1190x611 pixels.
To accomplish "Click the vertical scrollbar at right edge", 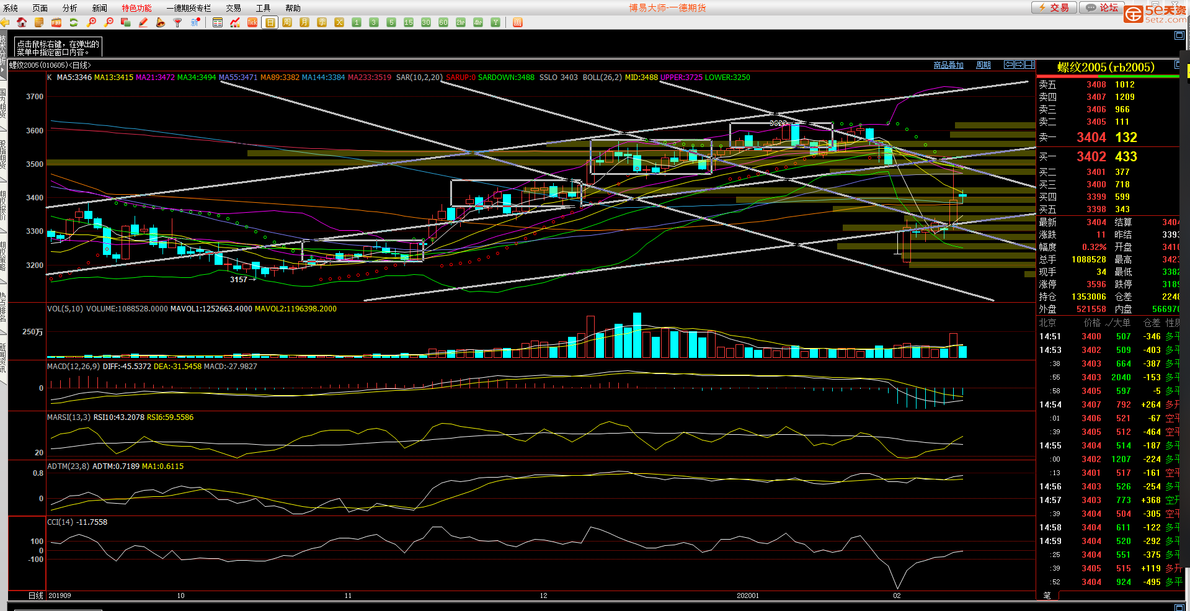I will 1187,310.
